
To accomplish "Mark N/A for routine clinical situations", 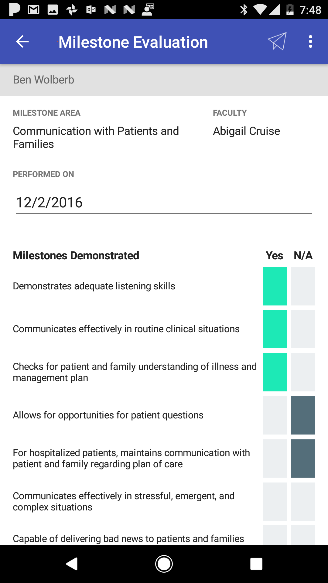I will click(303, 329).
